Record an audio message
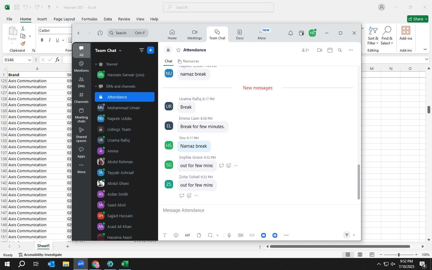Image resolution: width=432 pixels, height=270 pixels. 229,235
